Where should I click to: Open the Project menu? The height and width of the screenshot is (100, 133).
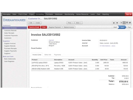[x=32, y=14]
